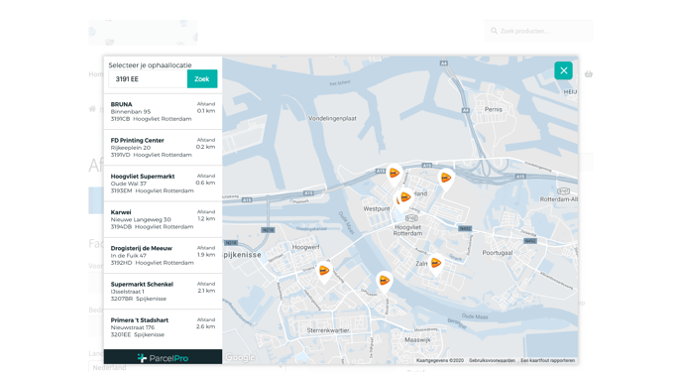Screen dimensions: 682x372
Task: Click the PostNL pin at Hoogvliet center
Action: tap(404, 198)
